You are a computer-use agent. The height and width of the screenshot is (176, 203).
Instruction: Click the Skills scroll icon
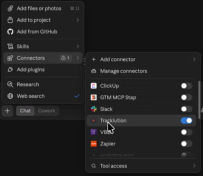[x=10, y=46]
